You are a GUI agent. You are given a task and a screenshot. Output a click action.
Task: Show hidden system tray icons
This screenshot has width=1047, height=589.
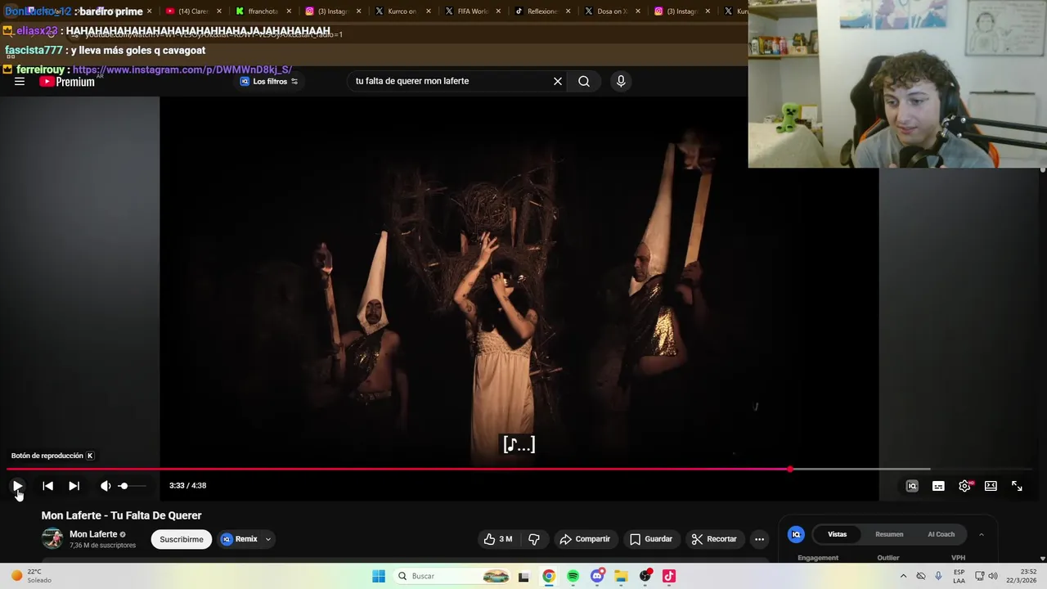903,576
